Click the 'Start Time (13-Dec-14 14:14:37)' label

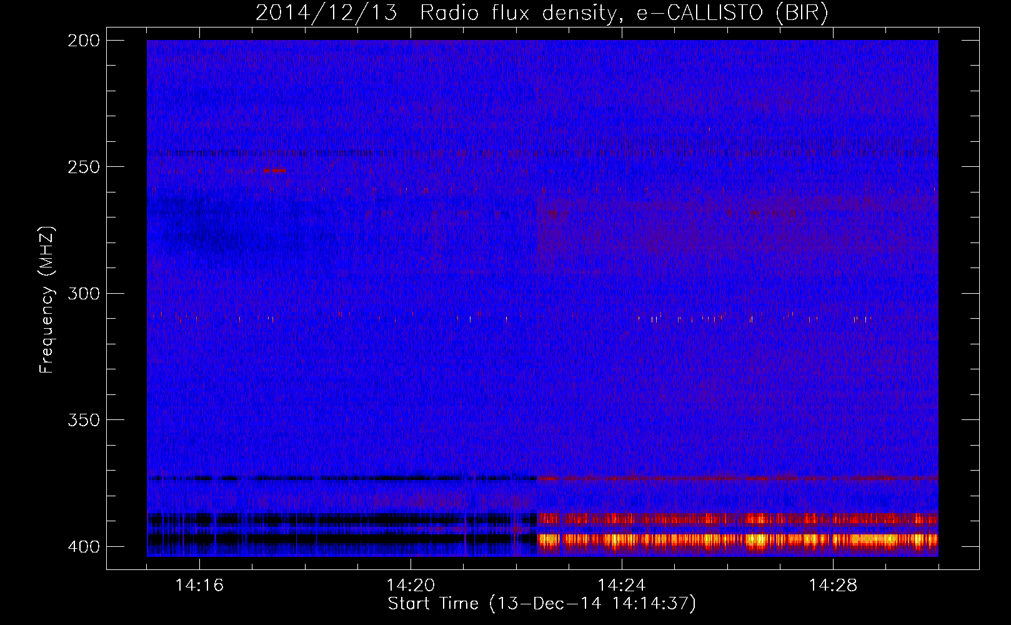click(542, 604)
